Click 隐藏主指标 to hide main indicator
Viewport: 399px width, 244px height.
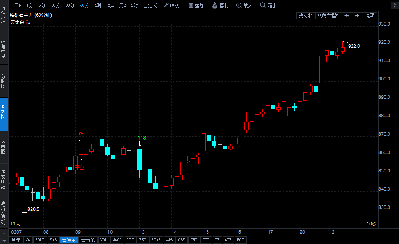click(x=329, y=16)
